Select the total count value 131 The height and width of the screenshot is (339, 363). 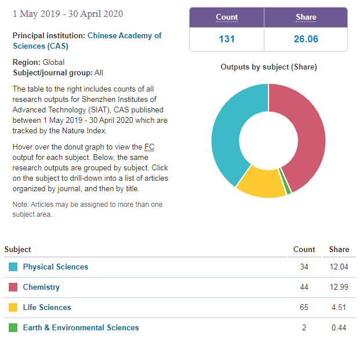click(x=227, y=39)
